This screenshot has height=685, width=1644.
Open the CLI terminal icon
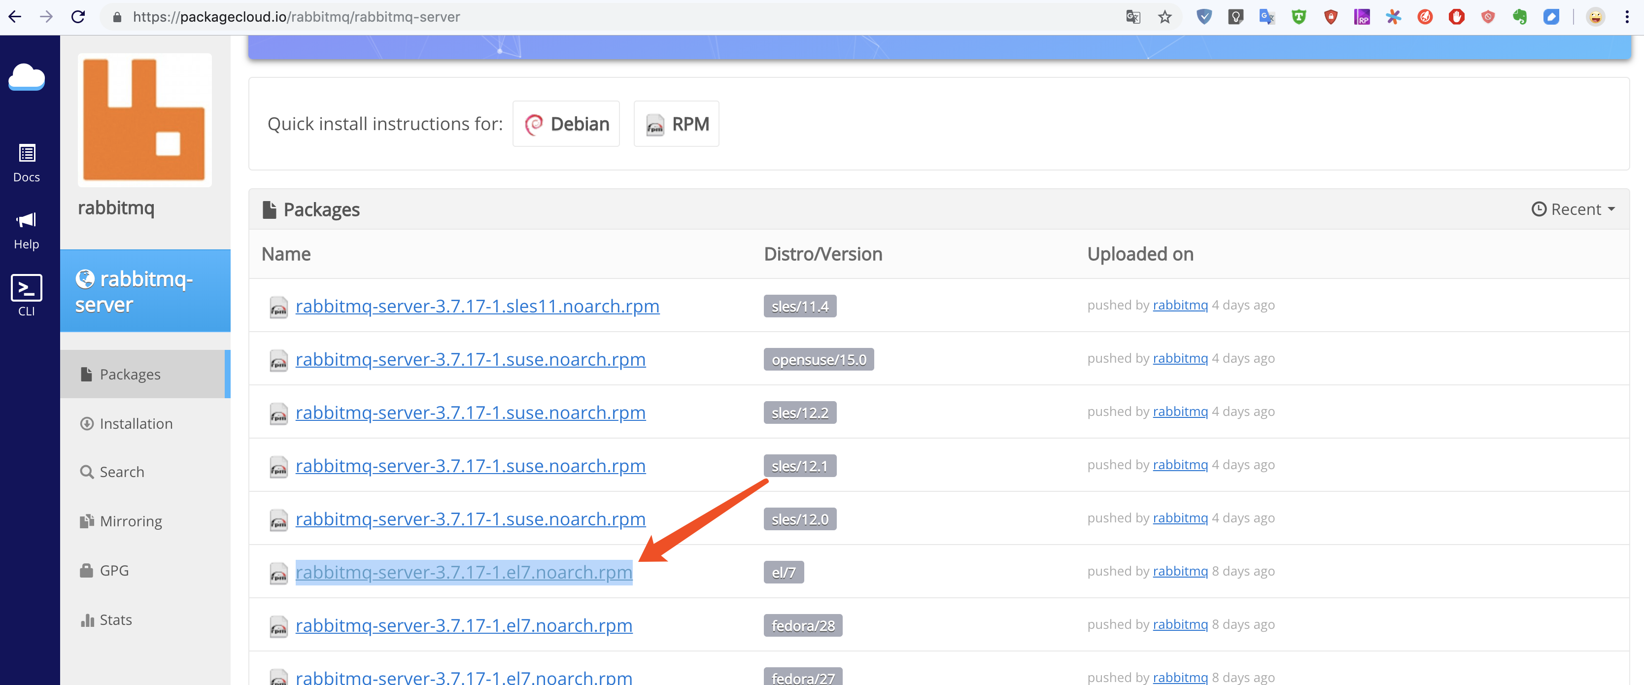[26, 295]
